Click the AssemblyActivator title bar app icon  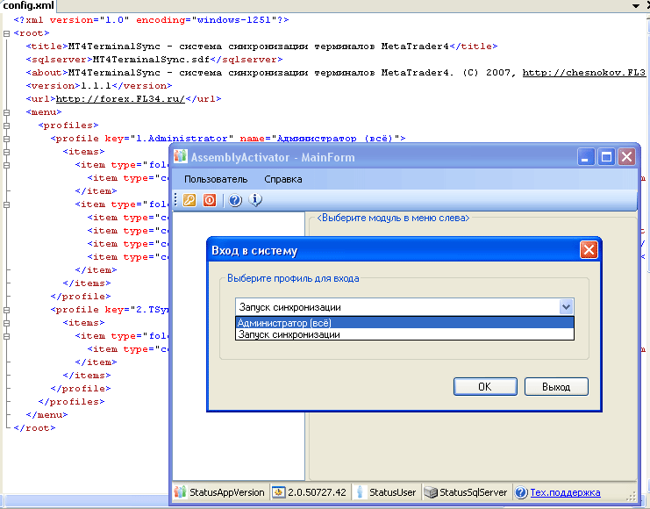click(181, 156)
